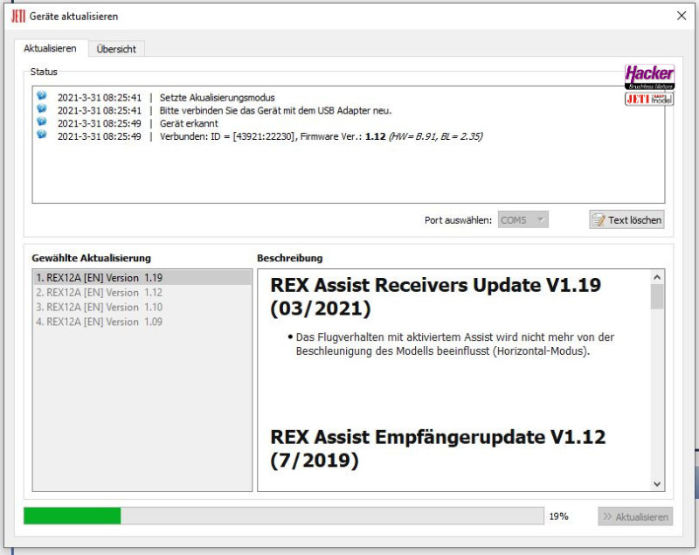The image size is (699, 555).
Task: Click the 'REX Assist Empfängerupdate V1.12' heading
Action: (438, 448)
